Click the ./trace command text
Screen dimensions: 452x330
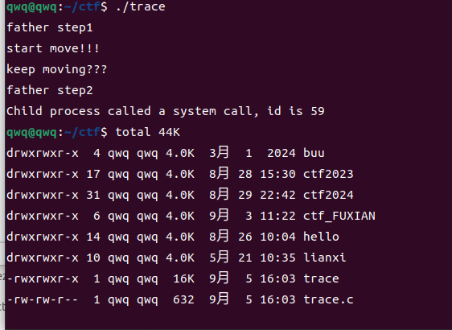point(141,6)
